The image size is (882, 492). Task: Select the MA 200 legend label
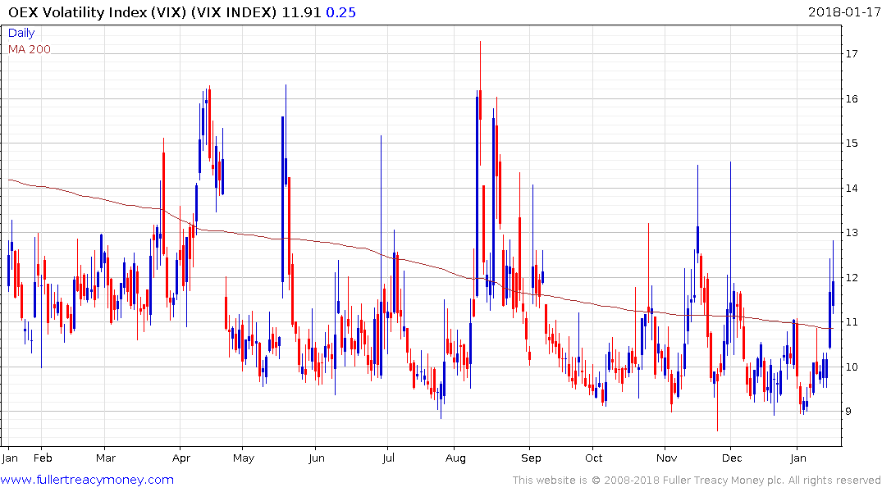point(30,49)
